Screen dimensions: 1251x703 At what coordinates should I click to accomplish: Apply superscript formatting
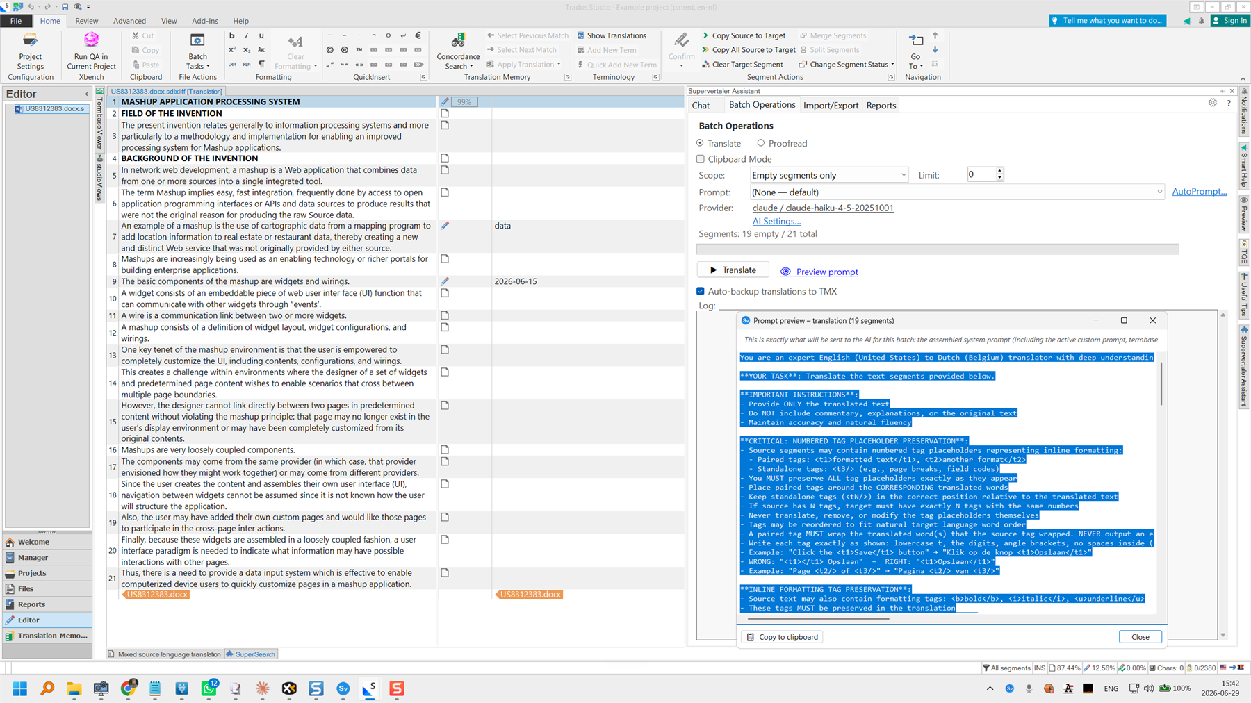231,50
